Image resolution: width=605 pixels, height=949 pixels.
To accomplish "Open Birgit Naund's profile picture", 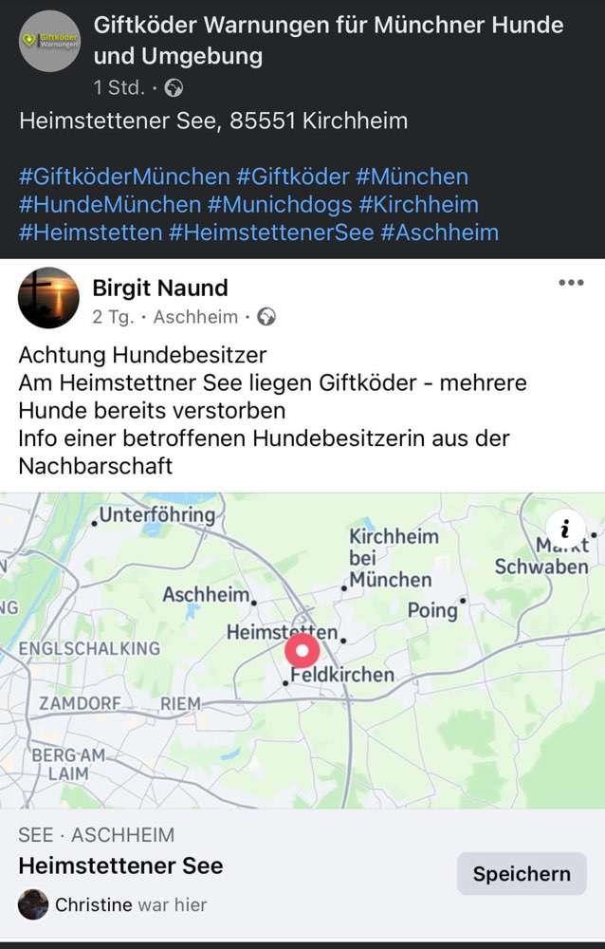I will click(x=47, y=298).
